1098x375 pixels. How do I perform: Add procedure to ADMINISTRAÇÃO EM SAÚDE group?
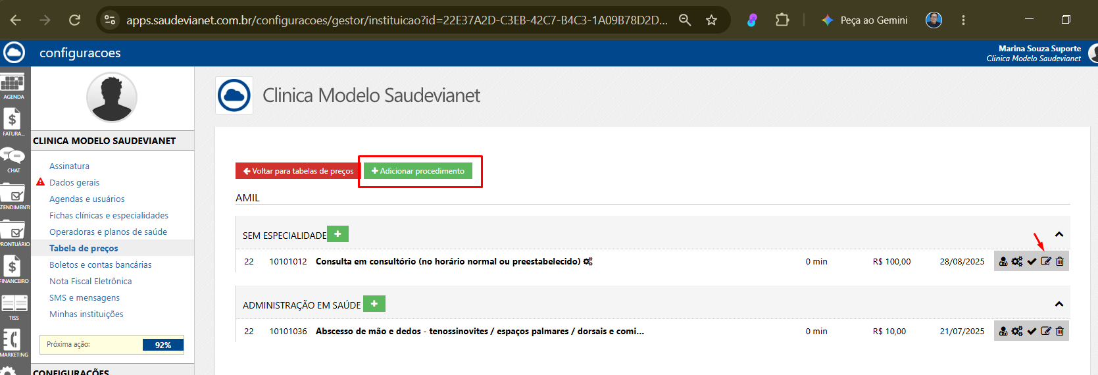coord(374,304)
